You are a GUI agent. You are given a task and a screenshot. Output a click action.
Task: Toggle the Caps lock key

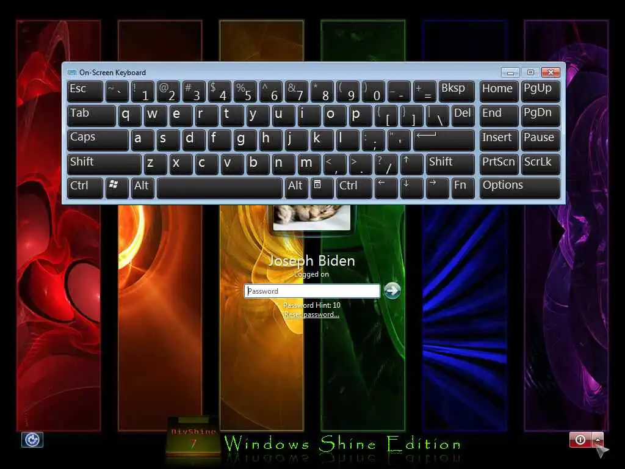(98, 140)
